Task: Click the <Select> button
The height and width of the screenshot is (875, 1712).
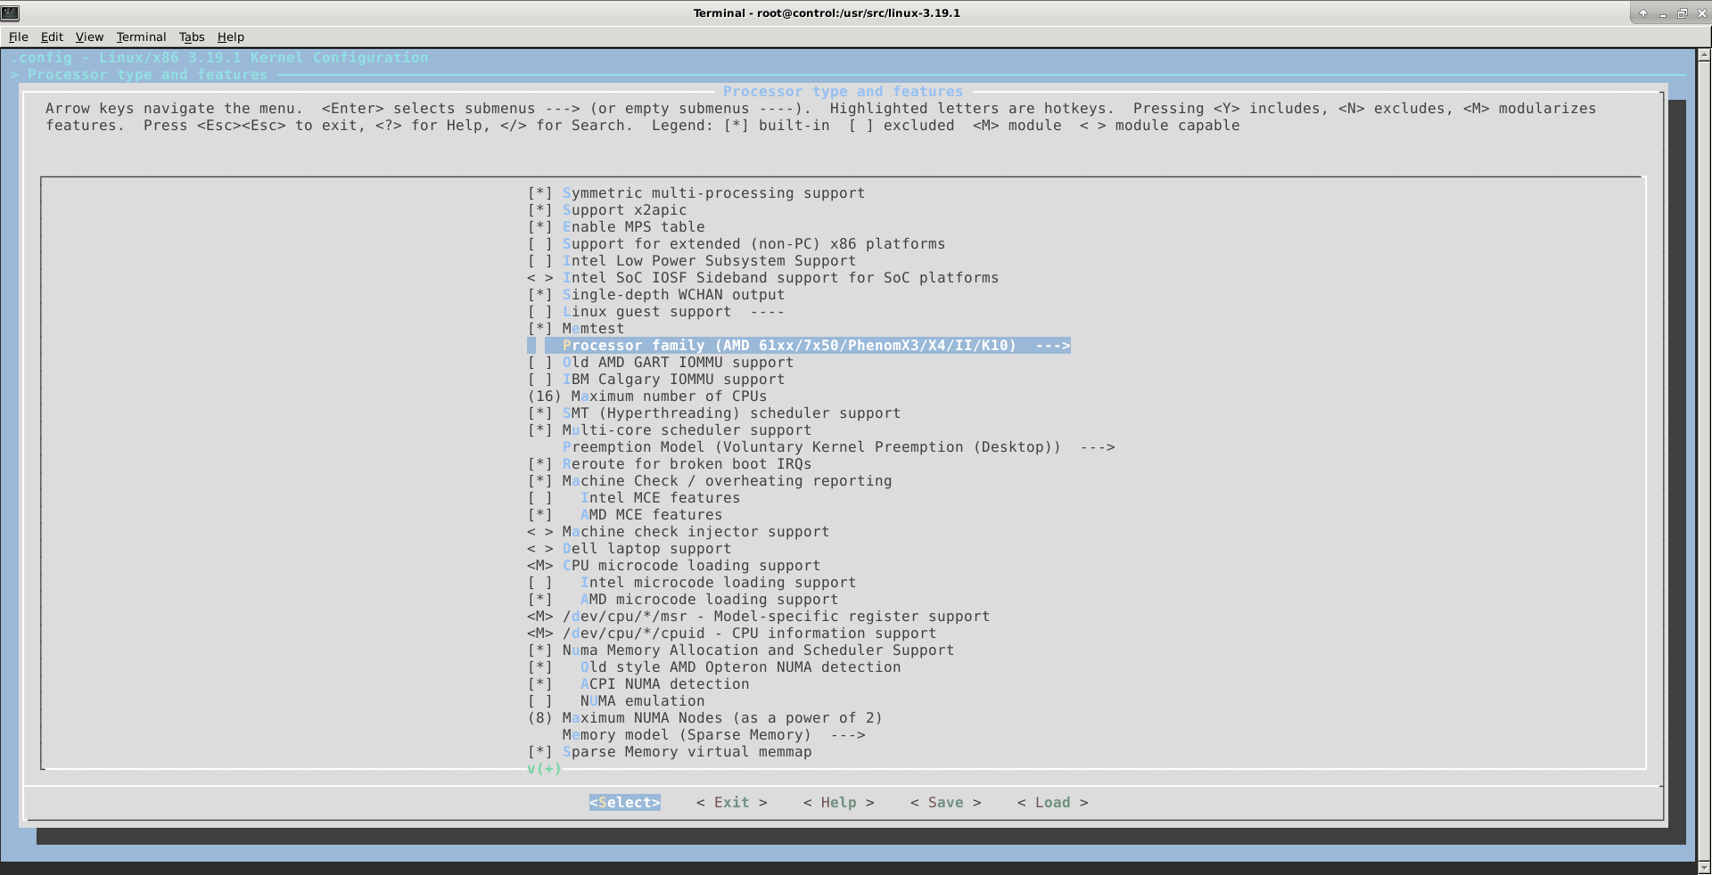Action: pos(624,803)
